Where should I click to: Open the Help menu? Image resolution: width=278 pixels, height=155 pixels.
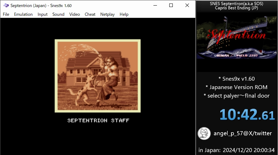[x=124, y=14]
